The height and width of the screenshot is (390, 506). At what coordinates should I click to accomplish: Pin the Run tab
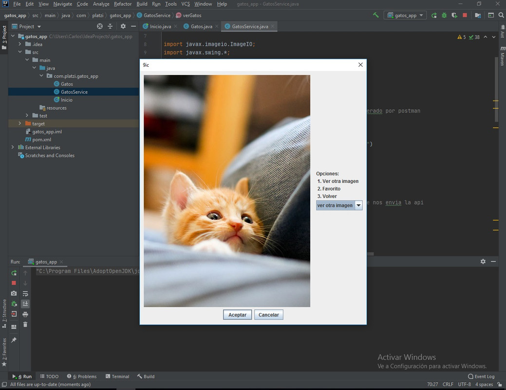14,340
